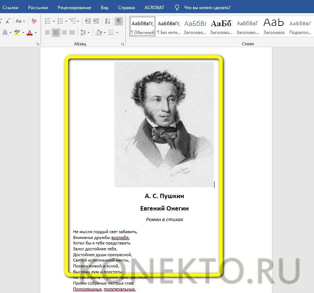
Task: Click the line 'Не мысля гордый свет забавить,'
Action: tap(105, 232)
